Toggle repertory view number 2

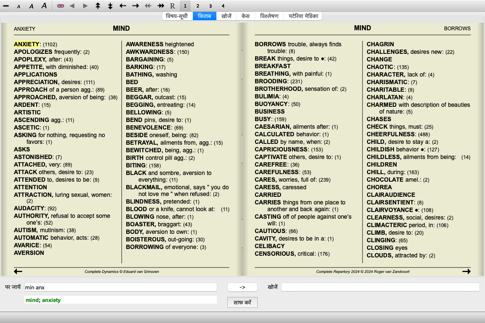coord(198,6)
